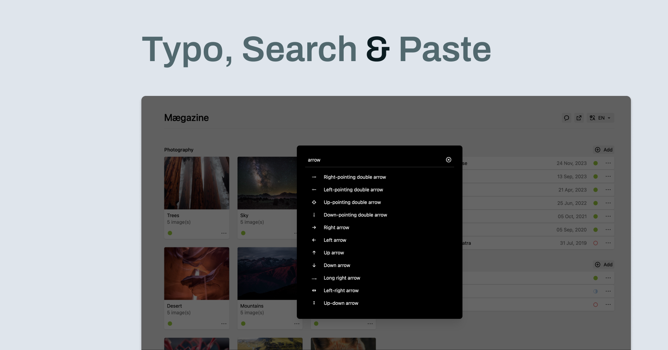Image resolution: width=668 pixels, height=350 pixels.
Task: Click the external link icon in header
Action: [579, 118]
